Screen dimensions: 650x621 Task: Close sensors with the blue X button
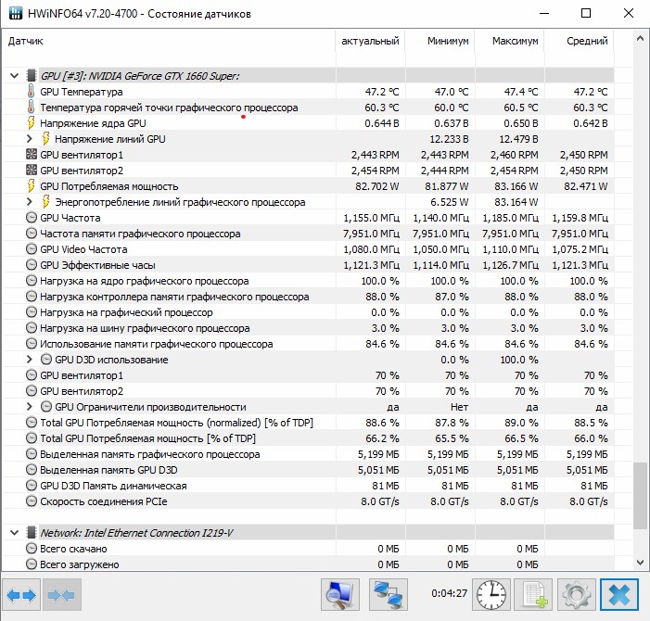click(x=619, y=595)
